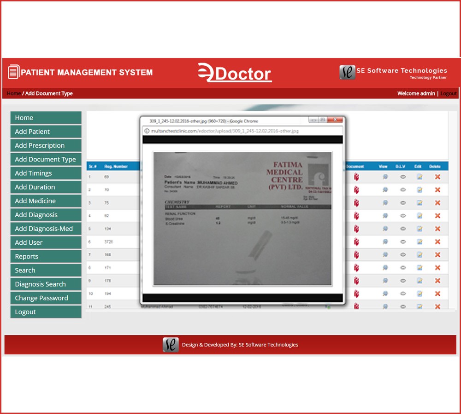Viewport: 461px width, 414px height.
Task: Open Add Diagnosis-Med sidebar item
Action: click(46, 229)
